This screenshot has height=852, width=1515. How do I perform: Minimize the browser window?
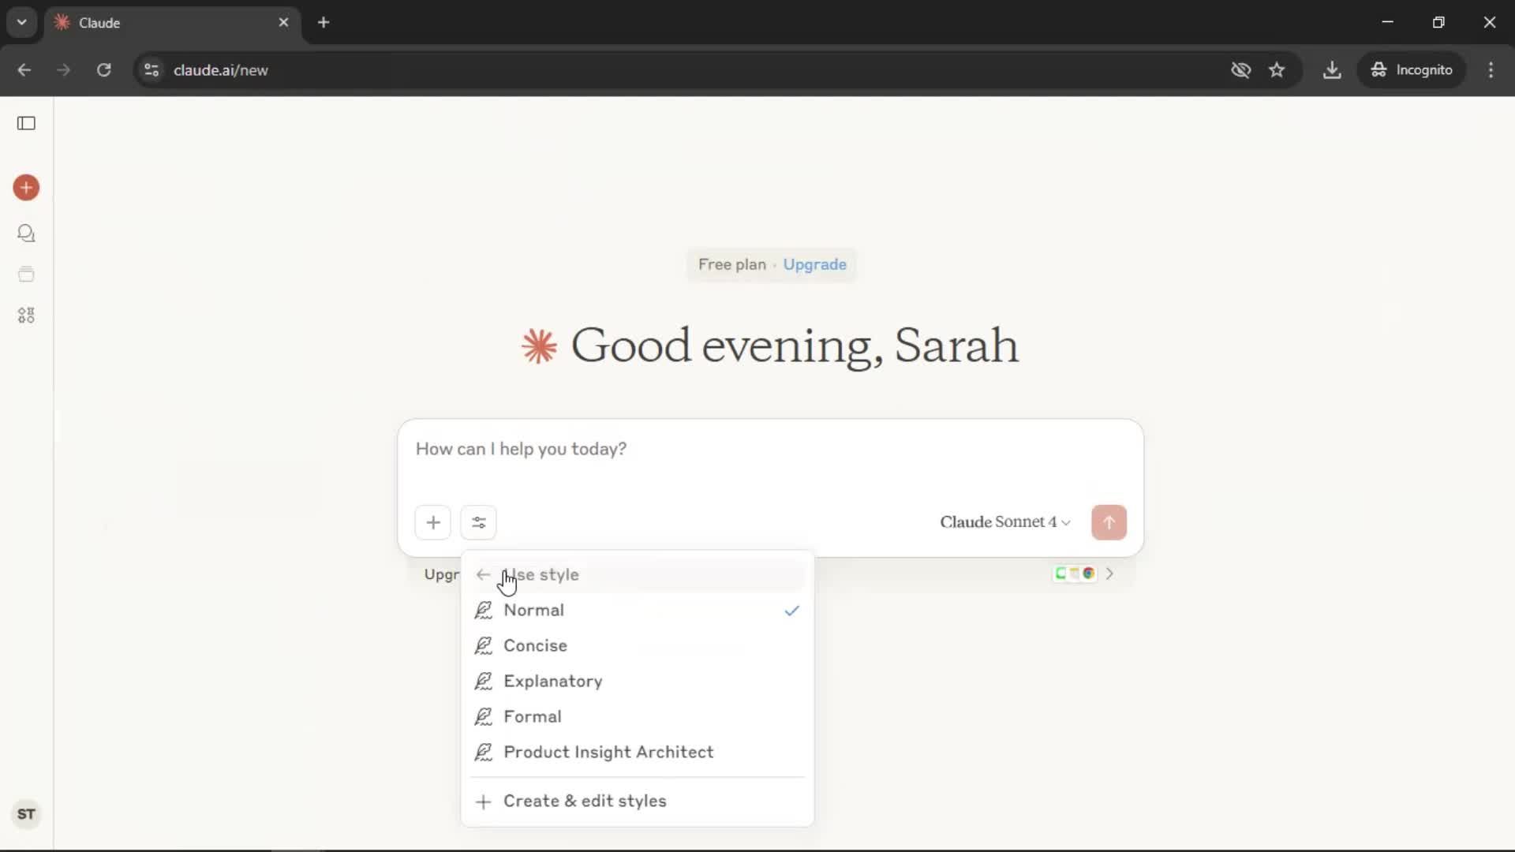[x=1388, y=22]
